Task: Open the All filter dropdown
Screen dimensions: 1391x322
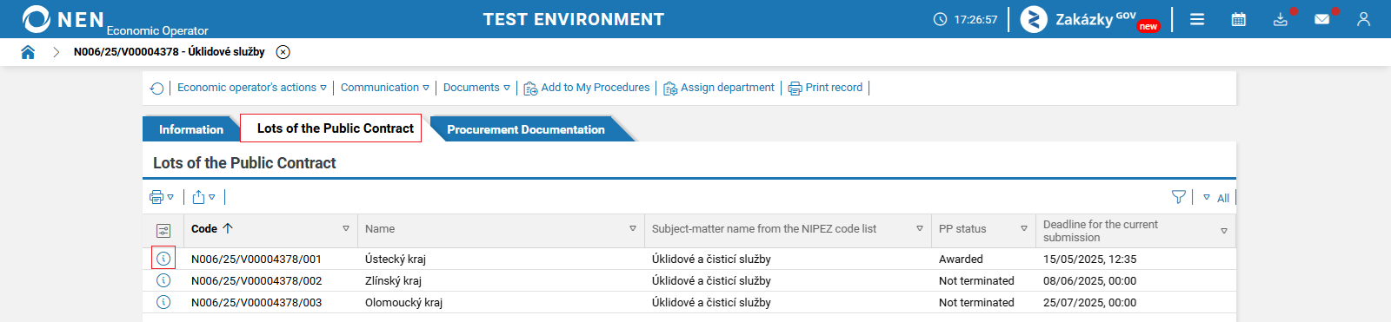Action: coord(1216,198)
